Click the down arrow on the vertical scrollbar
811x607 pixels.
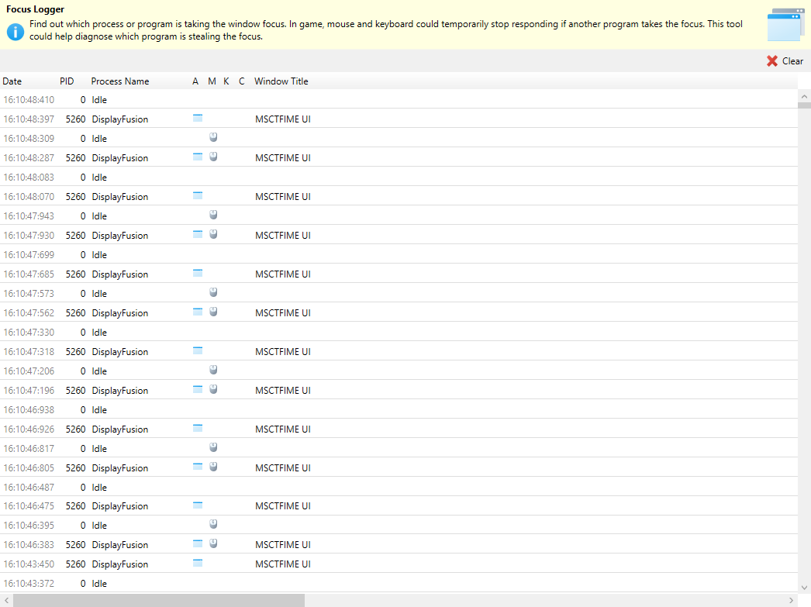804,588
